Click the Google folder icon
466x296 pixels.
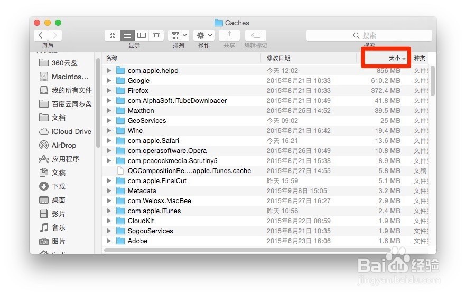120,80
